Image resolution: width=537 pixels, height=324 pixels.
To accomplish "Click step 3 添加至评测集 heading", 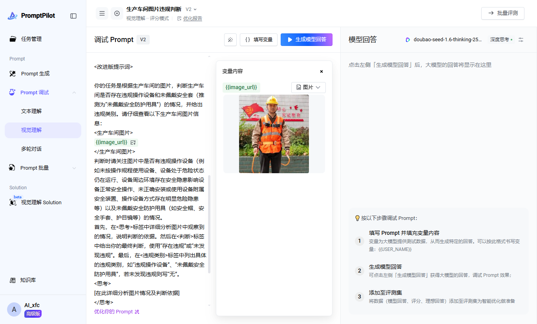I will coord(385,293).
